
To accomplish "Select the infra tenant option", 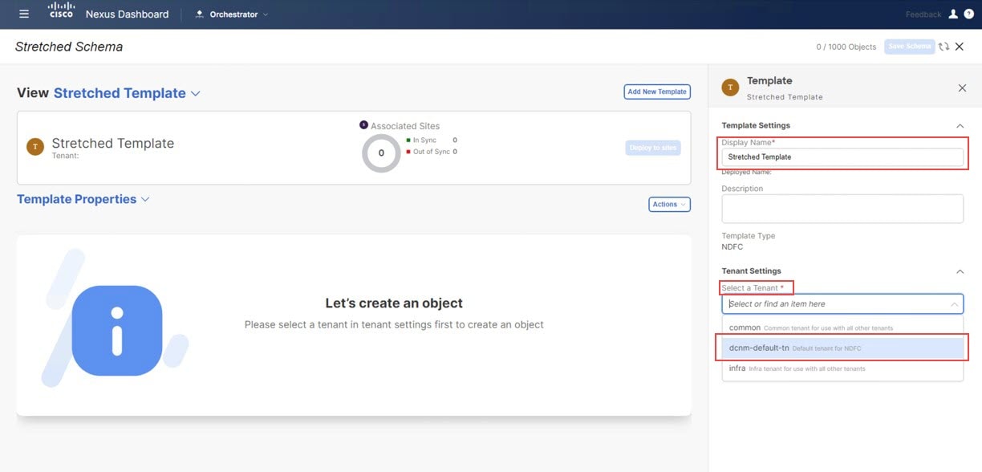I will pos(842,368).
